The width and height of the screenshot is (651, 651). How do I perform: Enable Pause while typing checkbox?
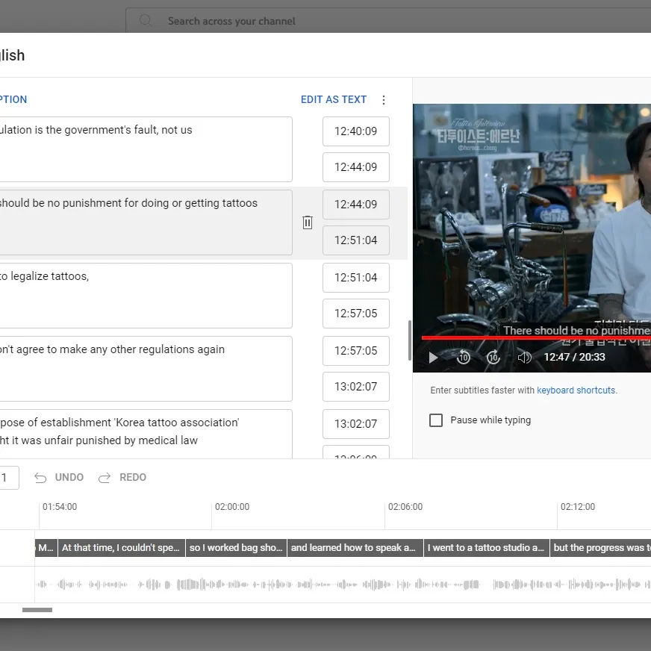436,420
